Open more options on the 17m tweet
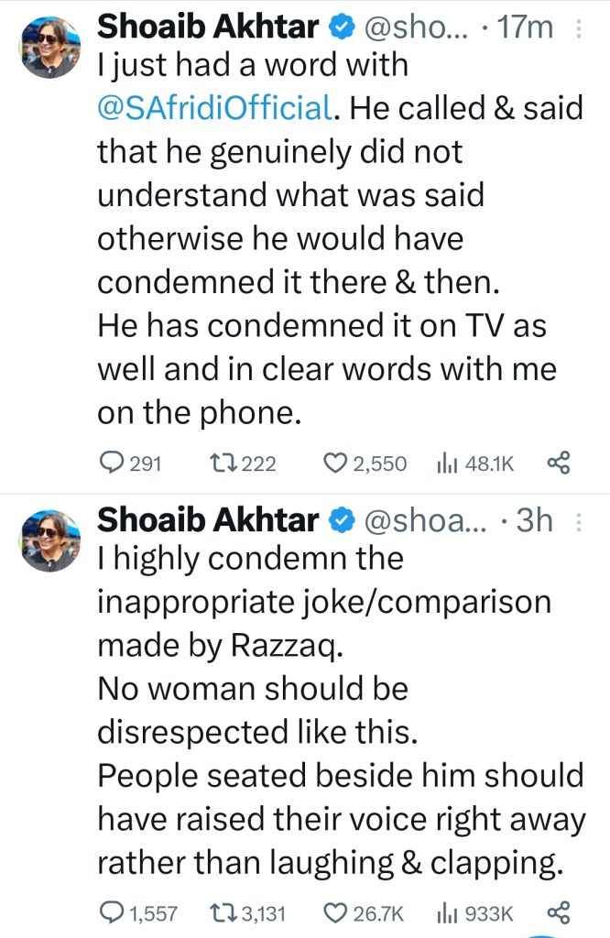610x938 pixels. pos(577,28)
